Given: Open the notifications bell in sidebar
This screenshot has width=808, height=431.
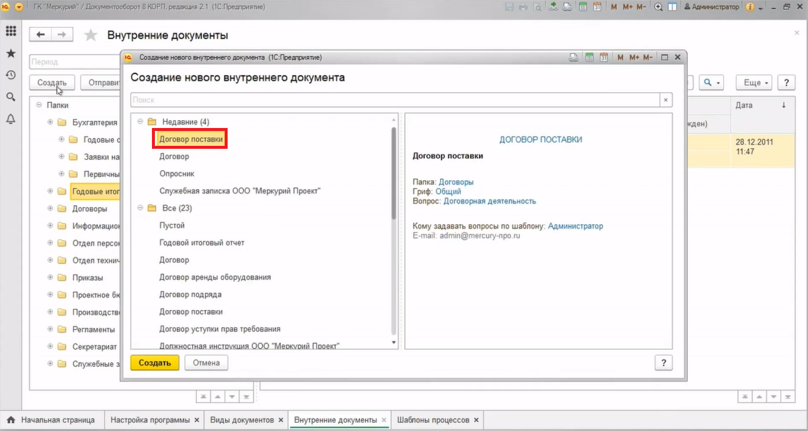Looking at the screenshot, I should click(11, 119).
